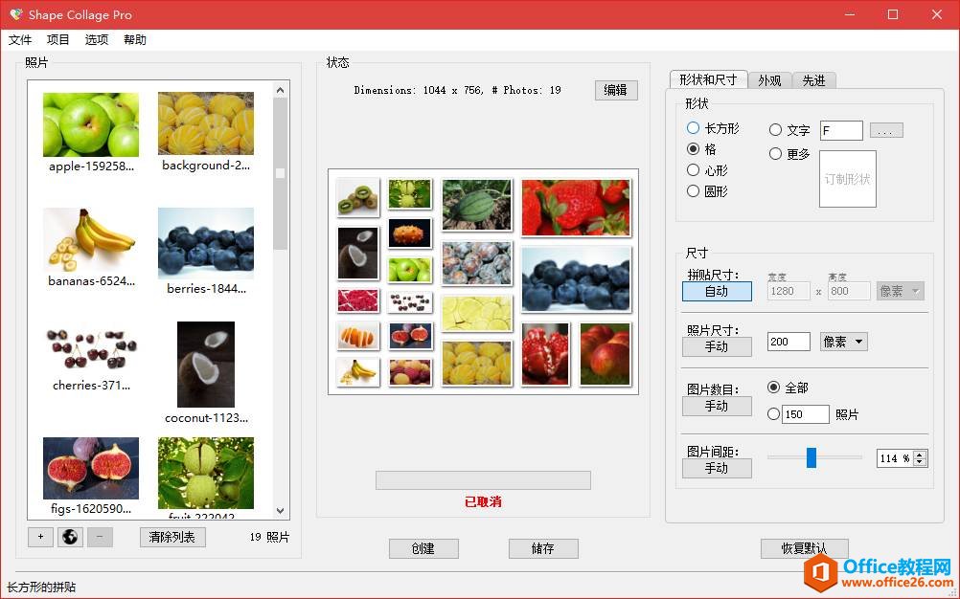Click the globe icon to add web photos
The image size is (960, 599).
tap(69, 537)
